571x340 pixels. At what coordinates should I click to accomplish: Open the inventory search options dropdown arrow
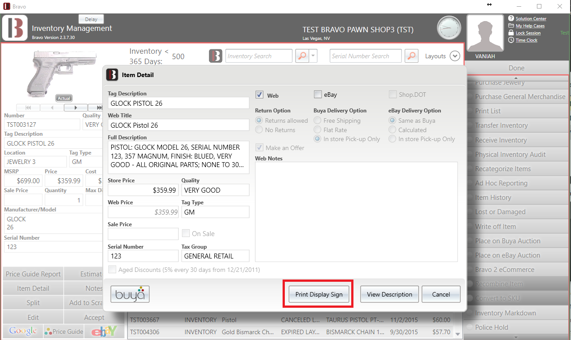coord(314,56)
